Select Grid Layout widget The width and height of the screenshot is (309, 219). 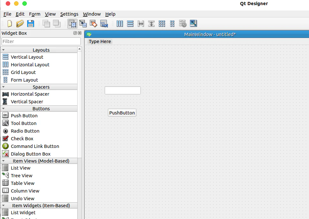tap(39, 72)
